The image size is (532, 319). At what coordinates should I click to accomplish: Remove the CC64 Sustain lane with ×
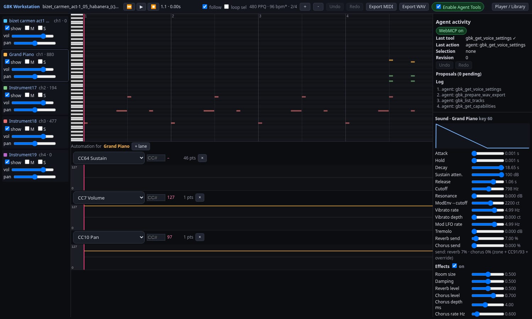point(202,158)
